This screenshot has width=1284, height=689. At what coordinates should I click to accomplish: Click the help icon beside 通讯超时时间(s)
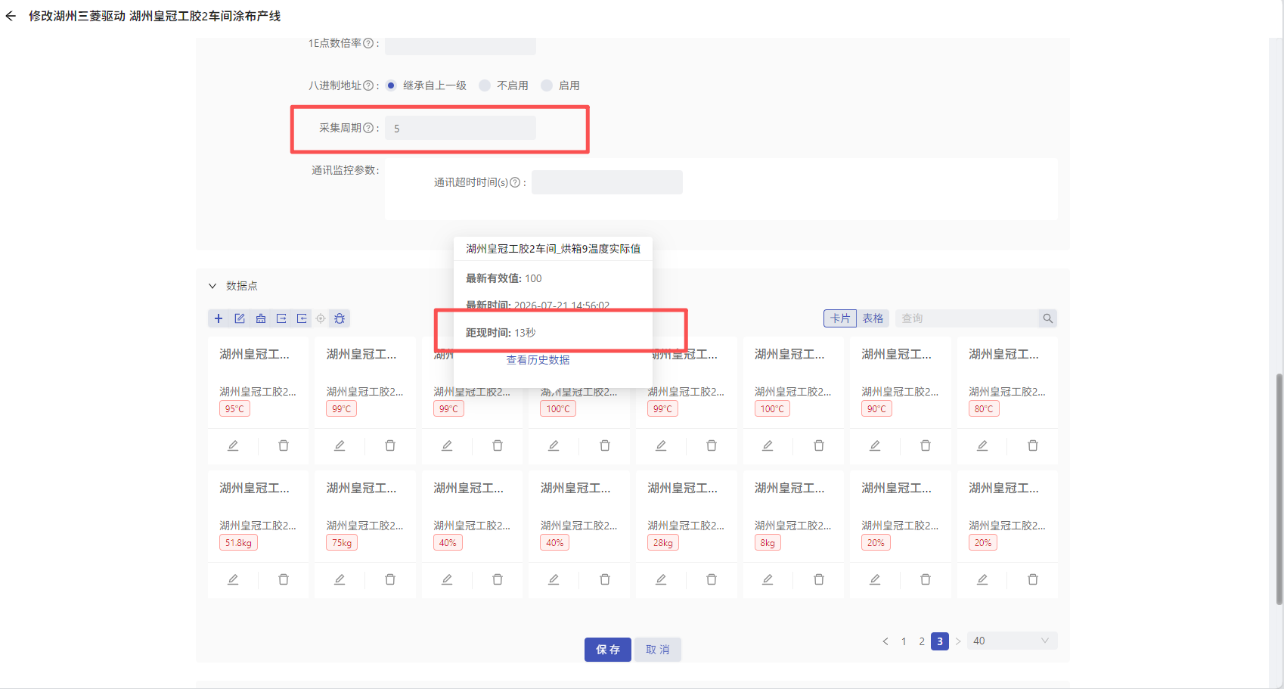[x=515, y=182]
